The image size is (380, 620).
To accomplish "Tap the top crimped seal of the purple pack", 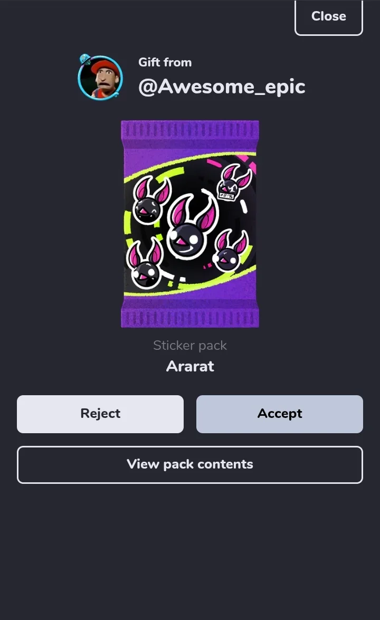I will point(190,129).
